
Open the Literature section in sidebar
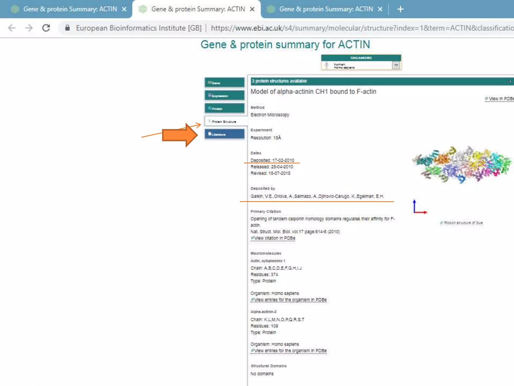point(224,134)
